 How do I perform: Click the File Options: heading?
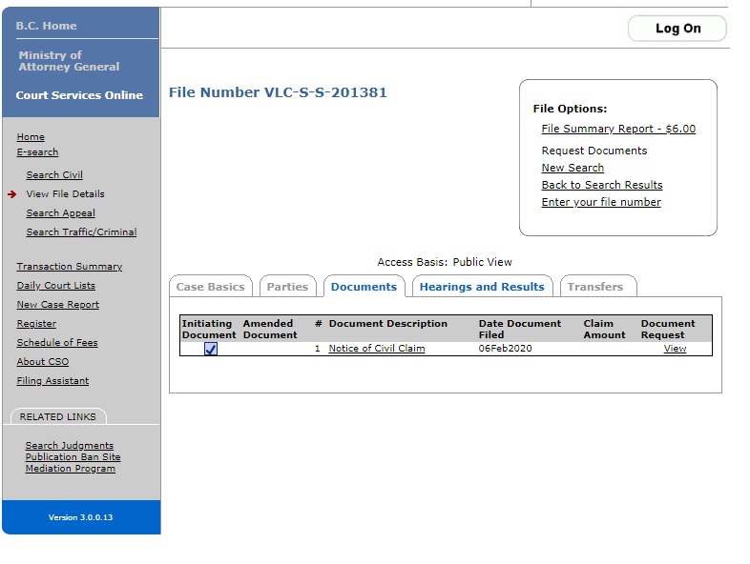(570, 109)
